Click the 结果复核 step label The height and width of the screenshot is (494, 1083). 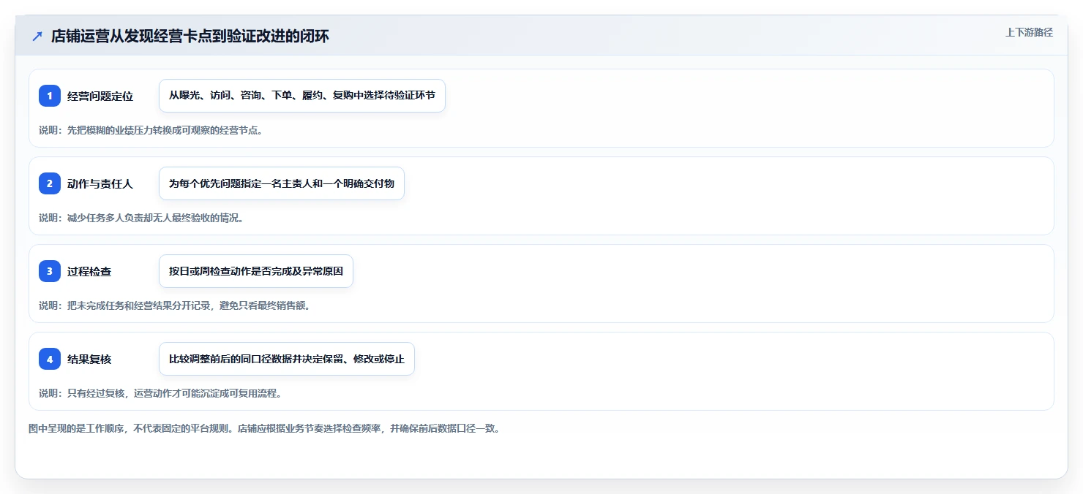[89, 359]
